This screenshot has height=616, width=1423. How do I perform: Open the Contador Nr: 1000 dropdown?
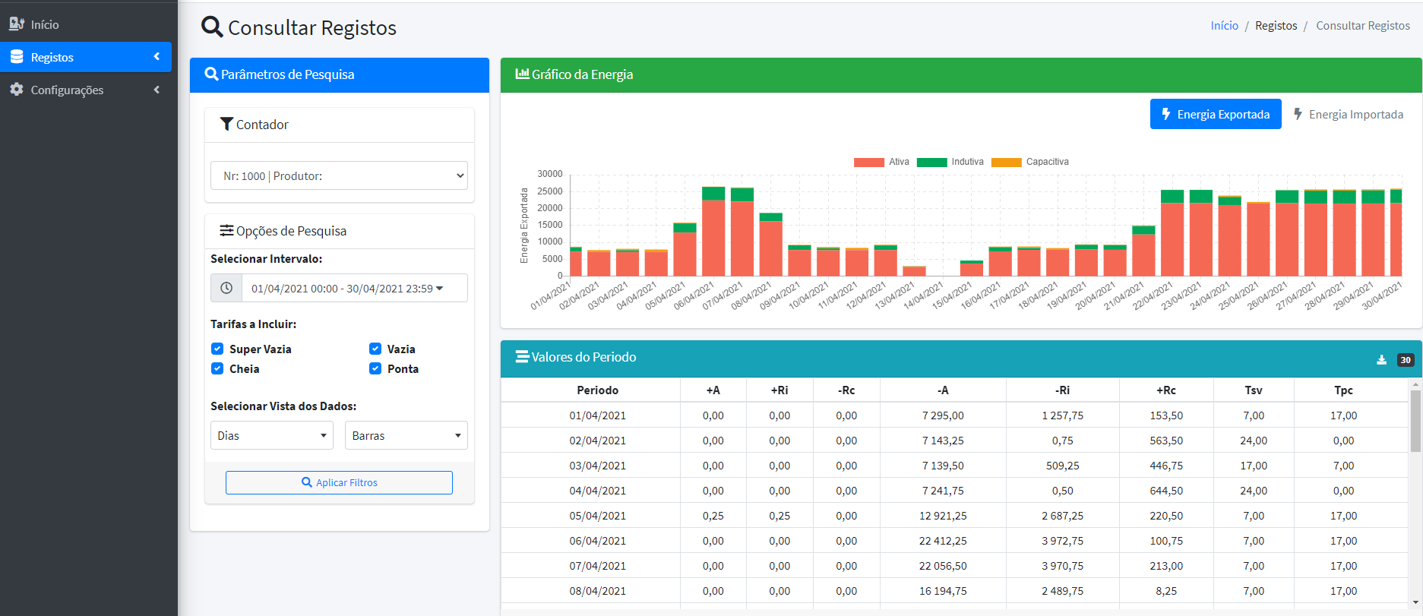[339, 176]
